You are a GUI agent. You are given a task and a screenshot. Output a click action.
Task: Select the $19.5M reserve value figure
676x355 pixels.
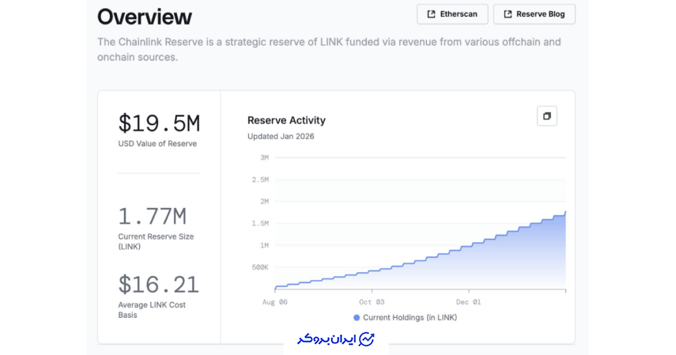point(159,123)
